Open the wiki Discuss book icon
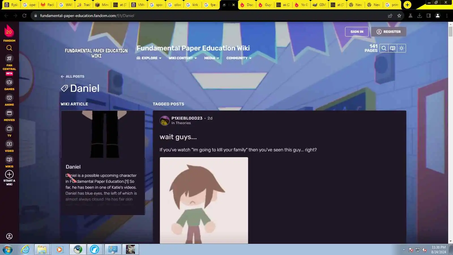The image size is (453, 255). click(x=393, y=48)
